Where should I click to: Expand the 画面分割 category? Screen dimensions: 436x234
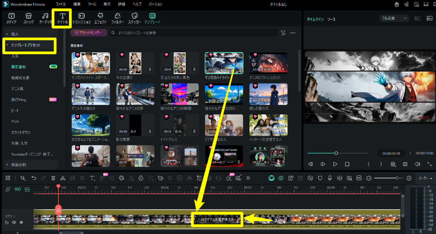coord(7,165)
